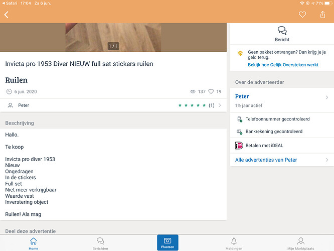Click Over de adverteerder heading
This screenshot has width=334, height=251.
pos(260,82)
